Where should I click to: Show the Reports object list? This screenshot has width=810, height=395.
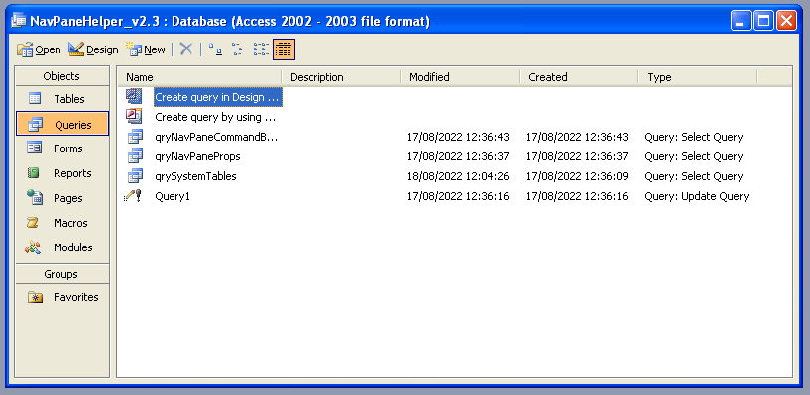62,173
